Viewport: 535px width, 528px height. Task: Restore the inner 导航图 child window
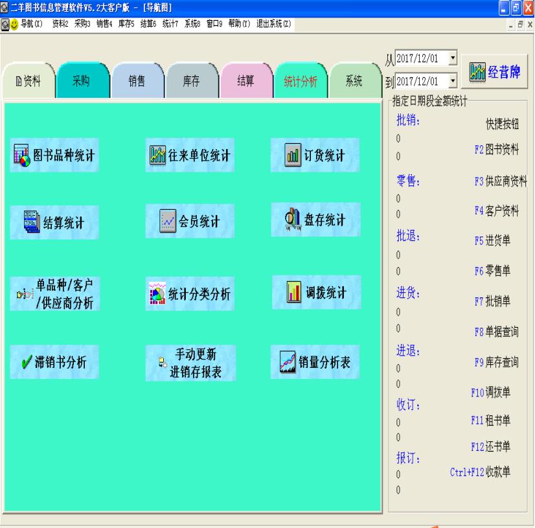pos(520,25)
